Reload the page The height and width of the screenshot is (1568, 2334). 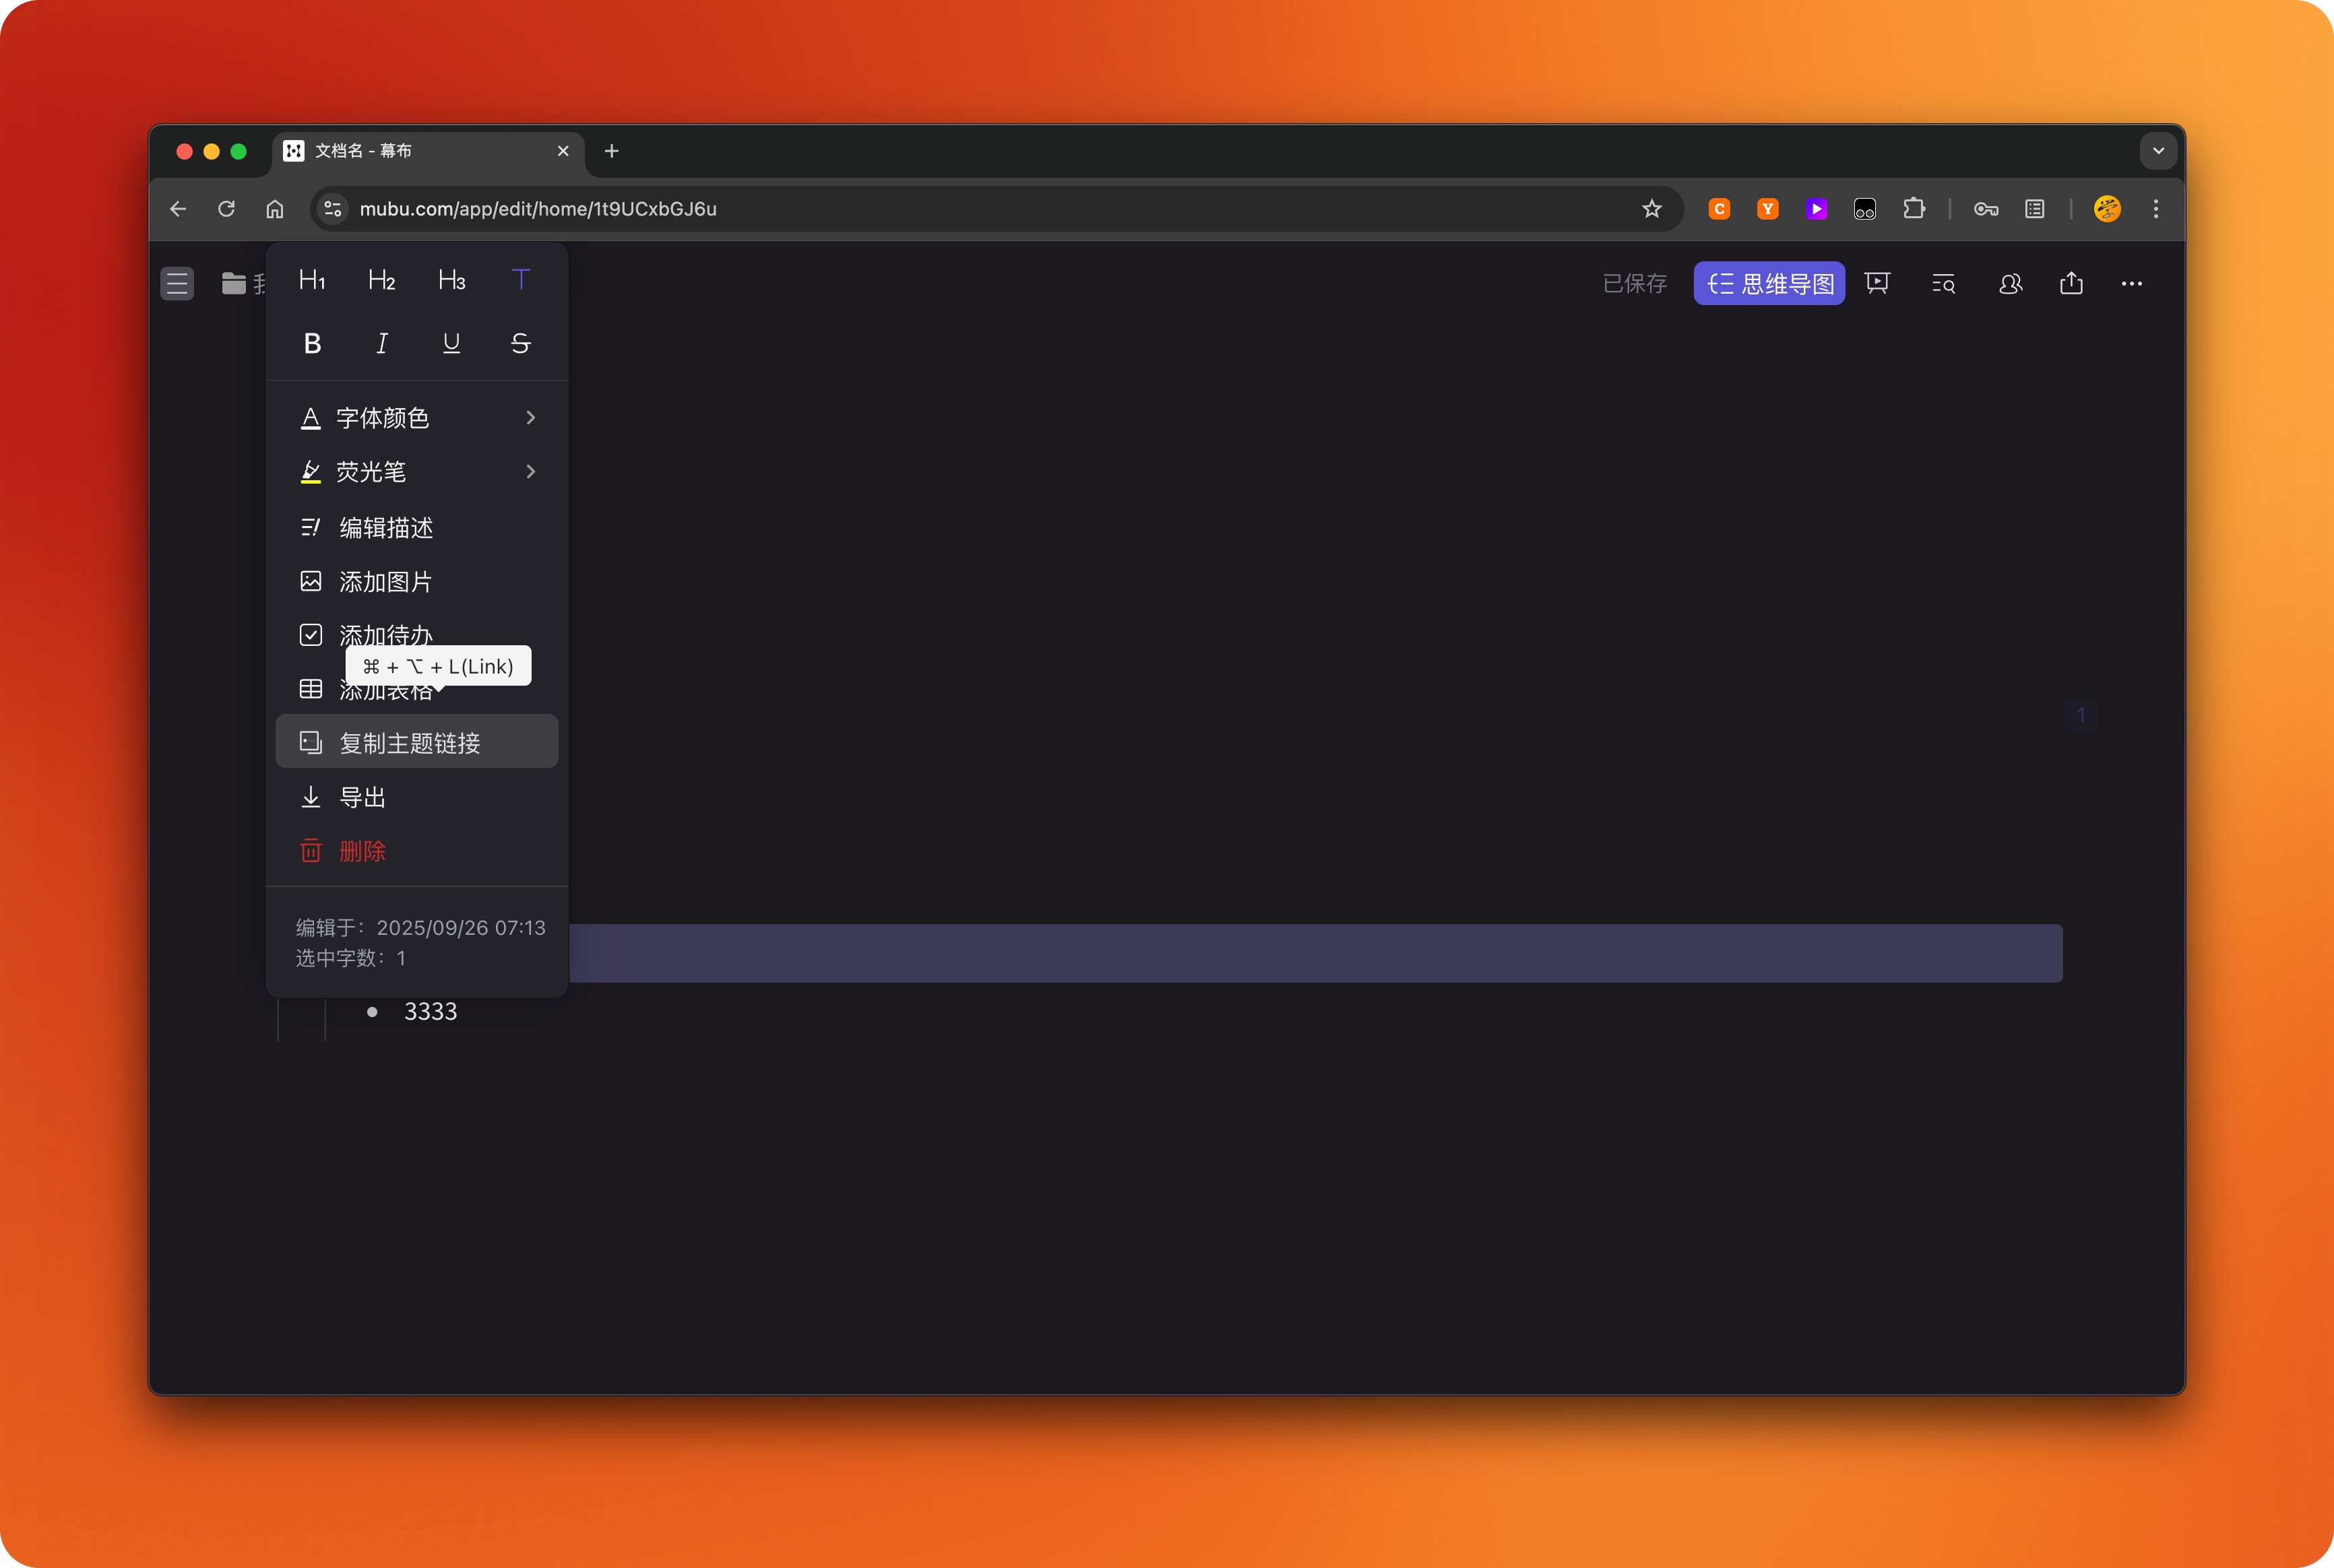tap(226, 209)
